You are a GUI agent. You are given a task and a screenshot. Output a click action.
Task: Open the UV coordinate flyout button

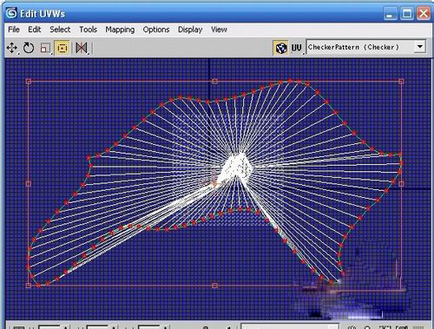tap(297, 48)
